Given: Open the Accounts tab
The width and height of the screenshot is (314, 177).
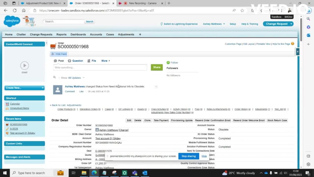Looking at the screenshot, I should coord(96,35).
